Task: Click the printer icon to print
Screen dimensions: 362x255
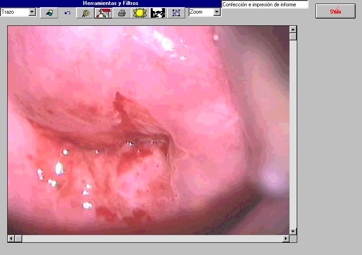Action: [x=121, y=13]
